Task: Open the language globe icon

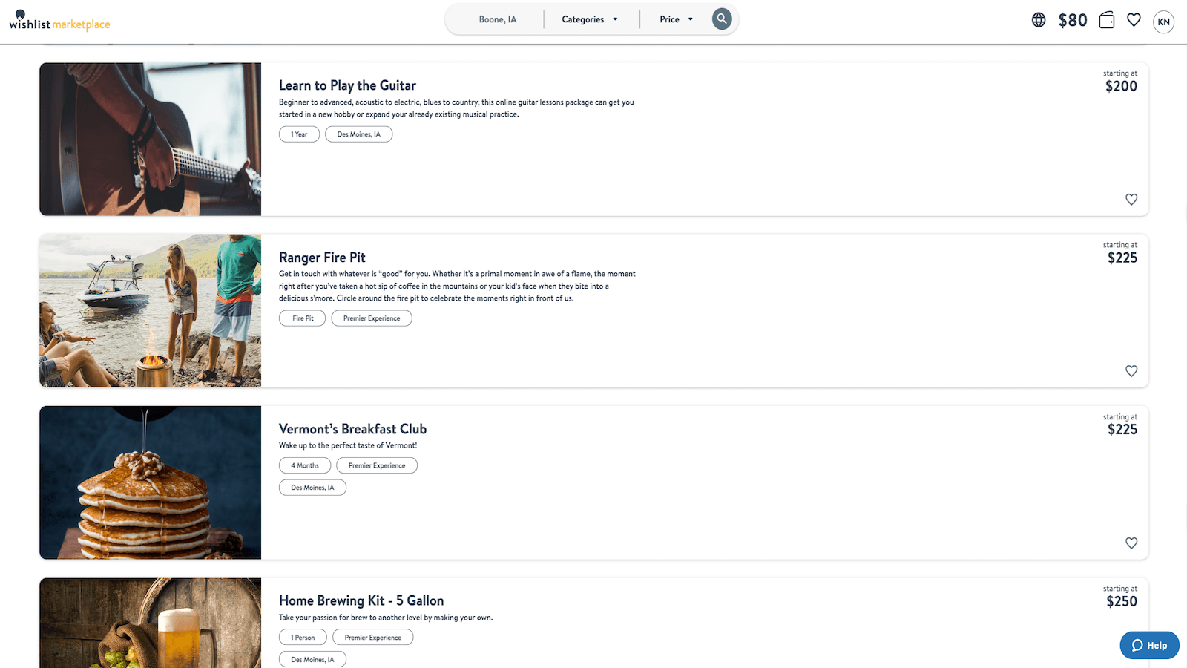Action: (x=1037, y=20)
